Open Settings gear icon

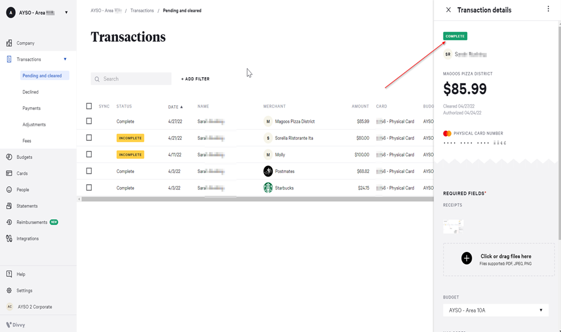point(9,290)
